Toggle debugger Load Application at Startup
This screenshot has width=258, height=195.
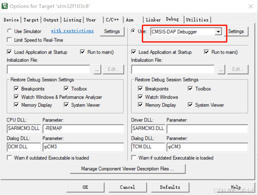click(x=134, y=52)
